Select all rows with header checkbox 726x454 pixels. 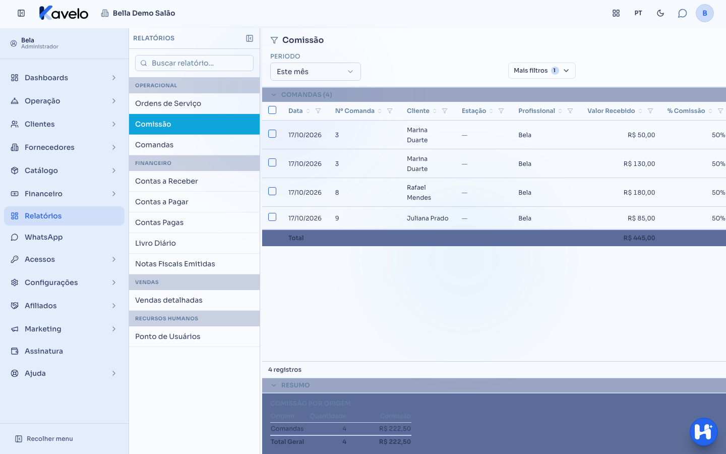pyautogui.click(x=272, y=110)
